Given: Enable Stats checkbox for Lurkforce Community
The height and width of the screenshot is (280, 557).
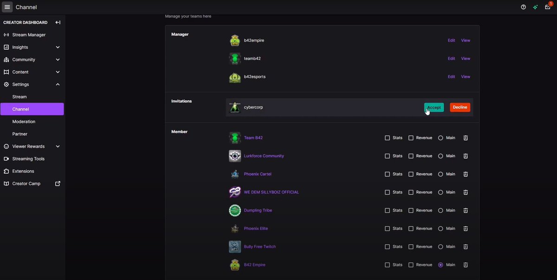Looking at the screenshot, I should [x=387, y=156].
